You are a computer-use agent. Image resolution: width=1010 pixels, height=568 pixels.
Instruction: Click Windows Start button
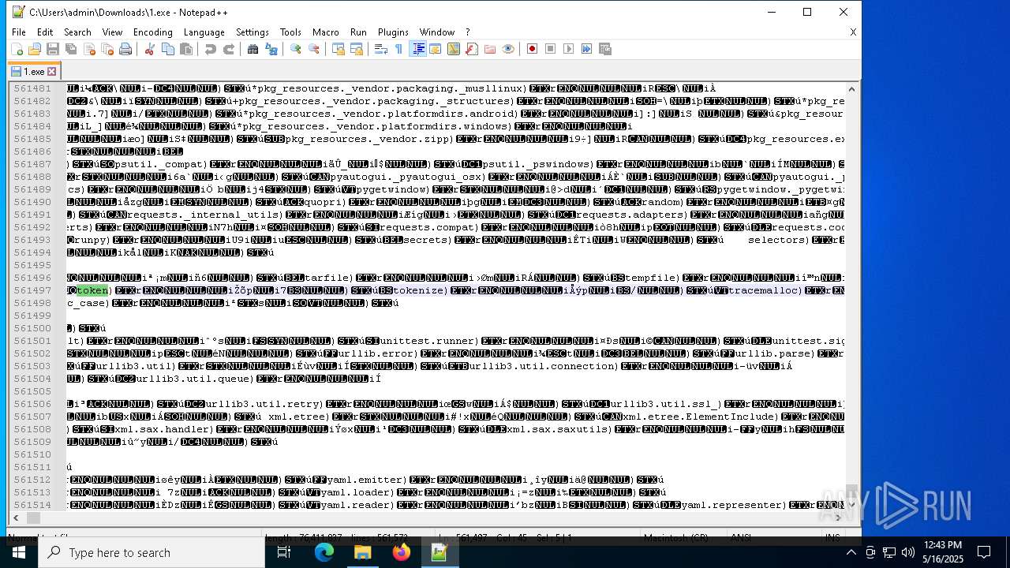19,552
